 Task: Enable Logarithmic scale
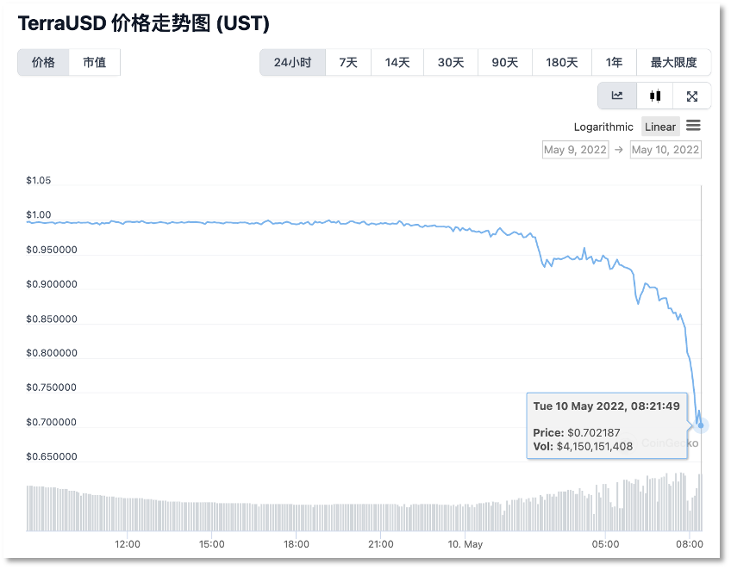pos(603,127)
